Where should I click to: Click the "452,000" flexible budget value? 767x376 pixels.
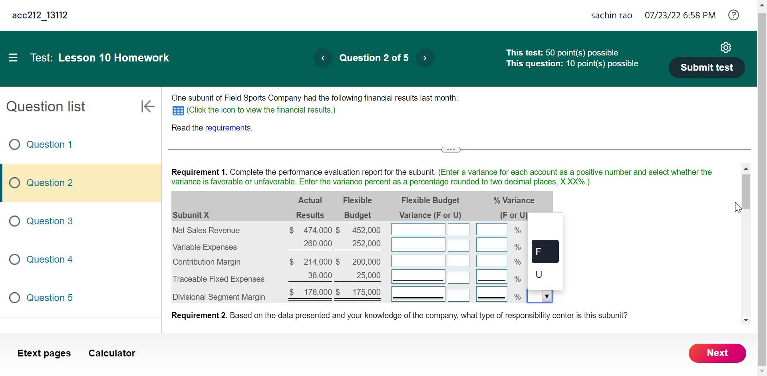366,230
